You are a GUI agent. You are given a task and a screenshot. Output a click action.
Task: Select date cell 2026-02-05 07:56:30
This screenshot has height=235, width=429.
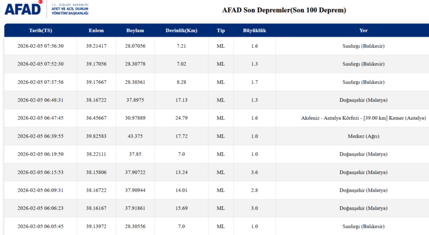[x=40, y=46]
